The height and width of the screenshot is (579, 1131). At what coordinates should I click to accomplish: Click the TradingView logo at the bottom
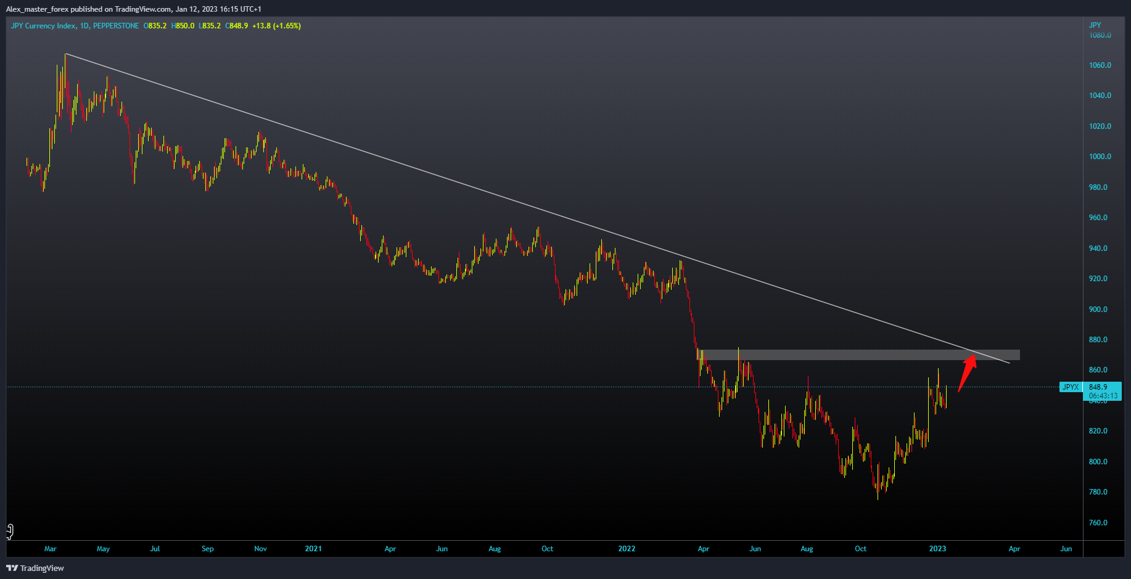pos(35,568)
